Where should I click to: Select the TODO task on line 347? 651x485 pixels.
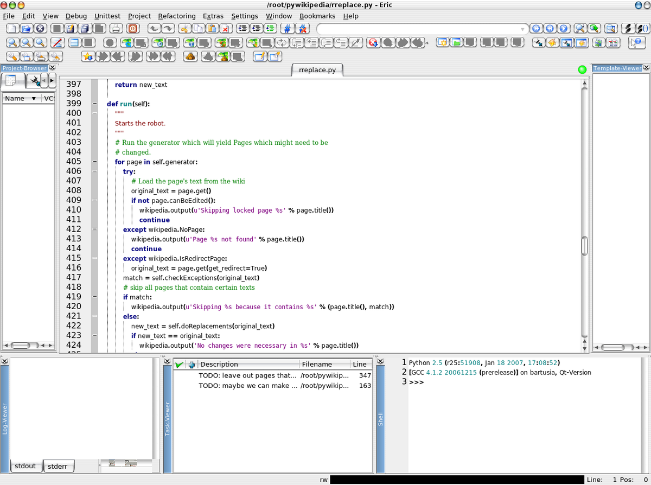pyautogui.click(x=272, y=375)
